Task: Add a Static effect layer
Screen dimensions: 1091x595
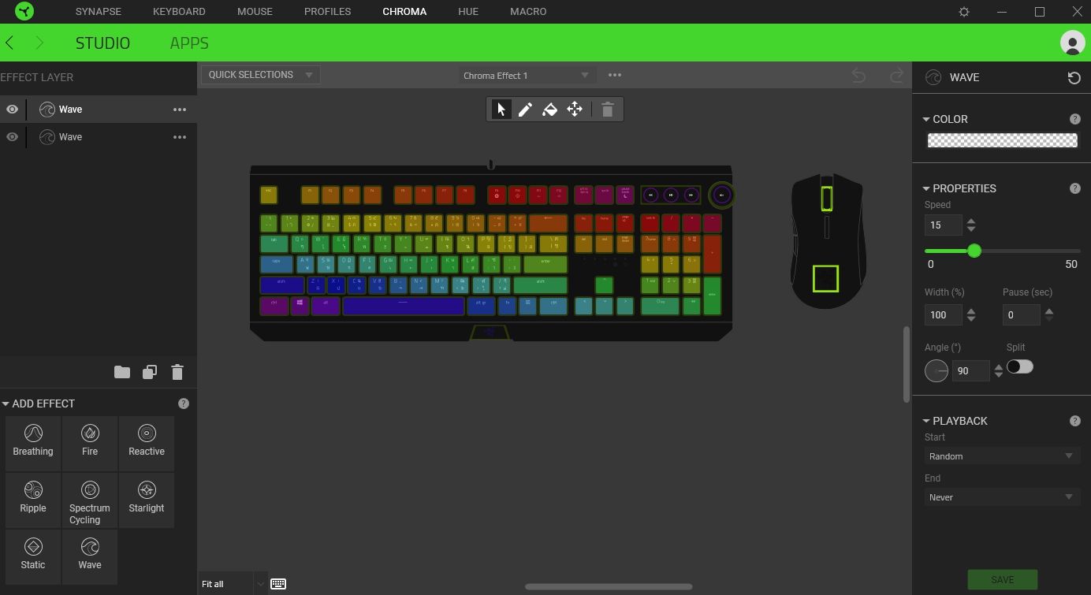Action: (x=33, y=556)
